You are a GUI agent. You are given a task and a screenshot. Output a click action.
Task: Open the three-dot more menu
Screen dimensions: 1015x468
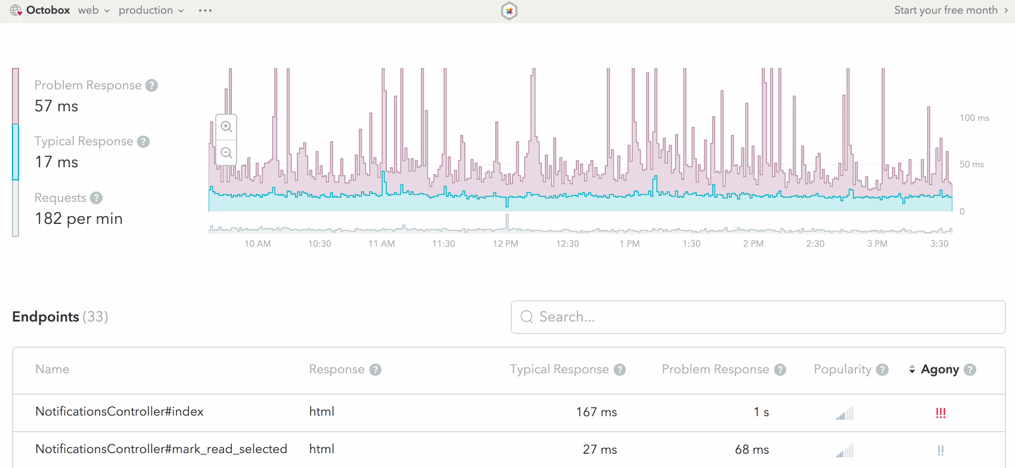205,10
